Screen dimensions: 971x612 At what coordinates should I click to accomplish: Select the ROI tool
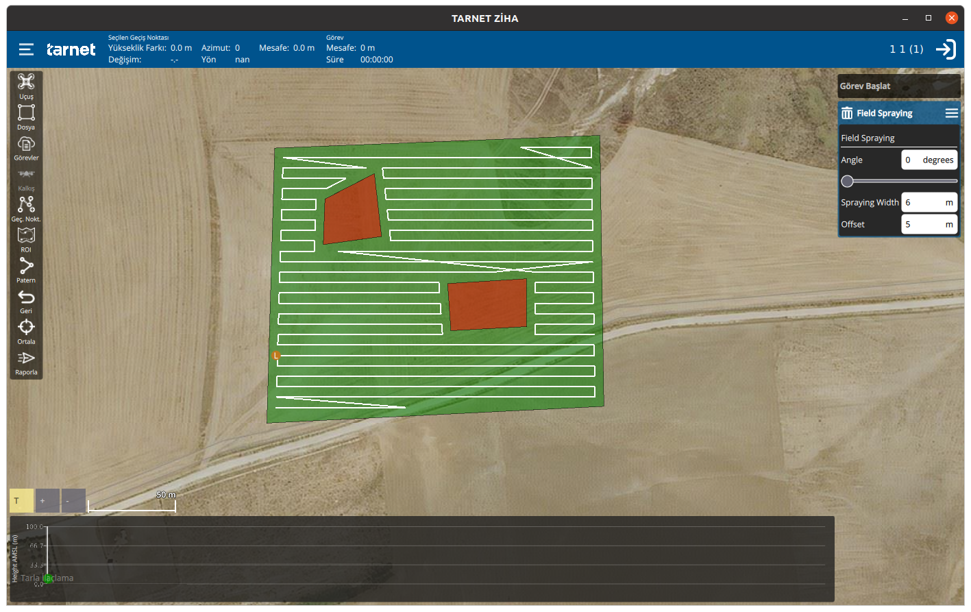(x=26, y=240)
